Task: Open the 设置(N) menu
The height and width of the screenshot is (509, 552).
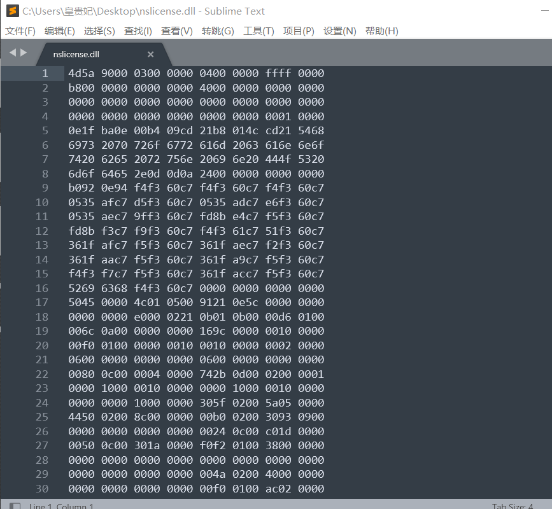Action: pos(340,31)
